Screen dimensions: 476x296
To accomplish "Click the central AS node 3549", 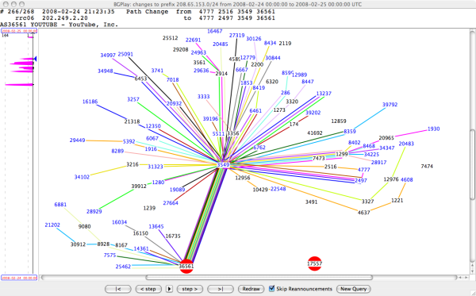I will tap(223, 165).
